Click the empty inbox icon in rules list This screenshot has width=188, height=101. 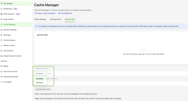click(x=143, y=49)
